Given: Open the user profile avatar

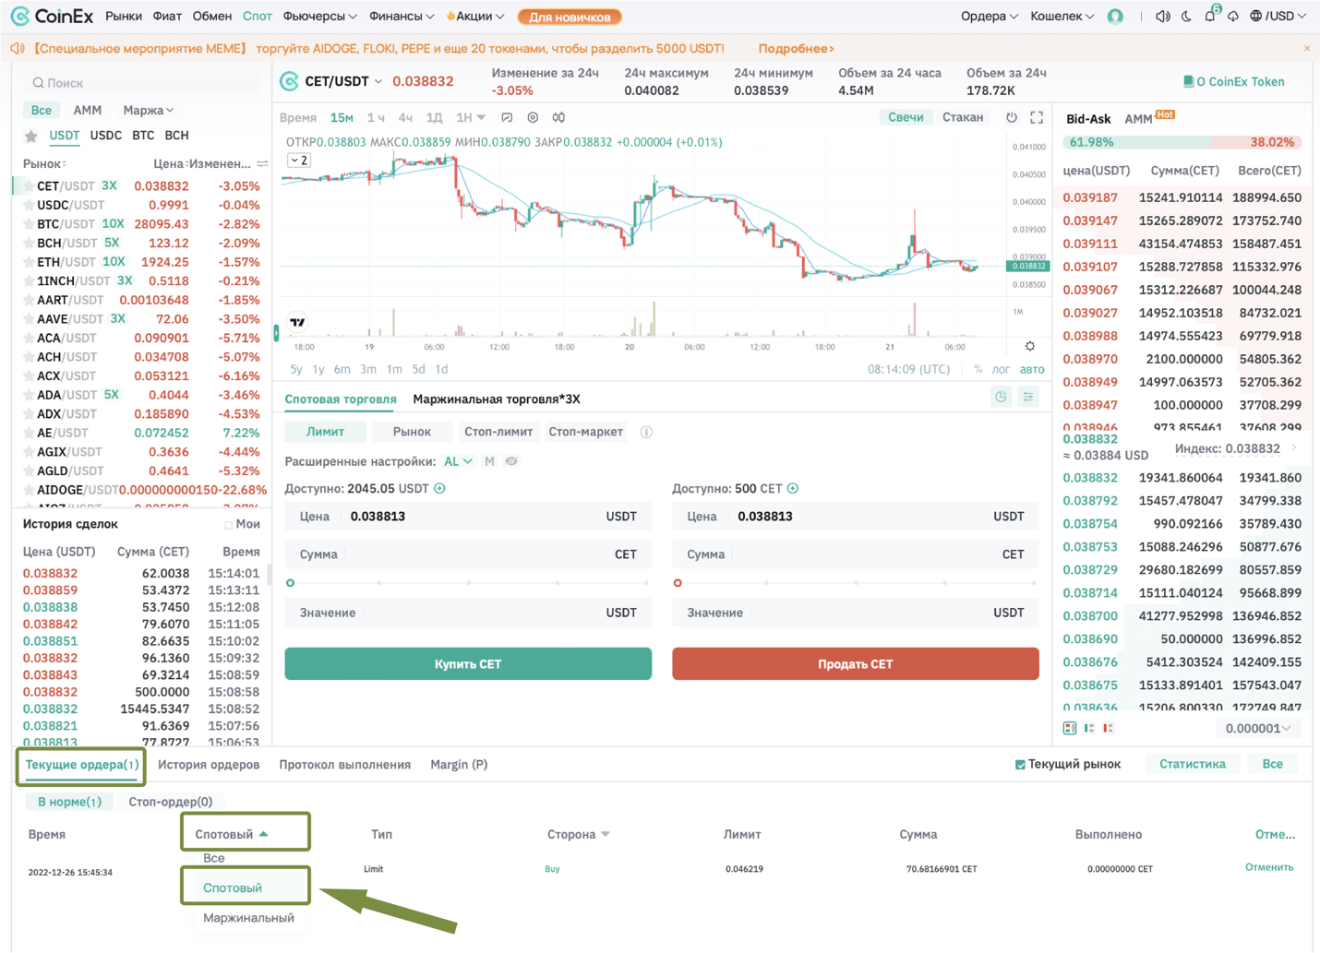Looking at the screenshot, I should pos(1115,17).
